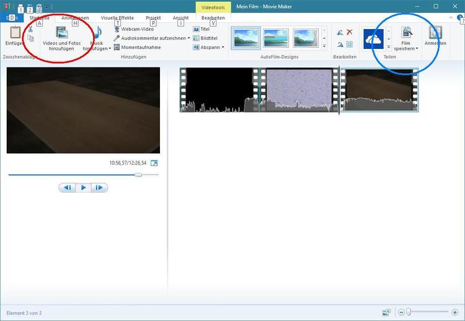Select the black first timeline clip
The height and width of the screenshot is (321, 465).
(219, 90)
